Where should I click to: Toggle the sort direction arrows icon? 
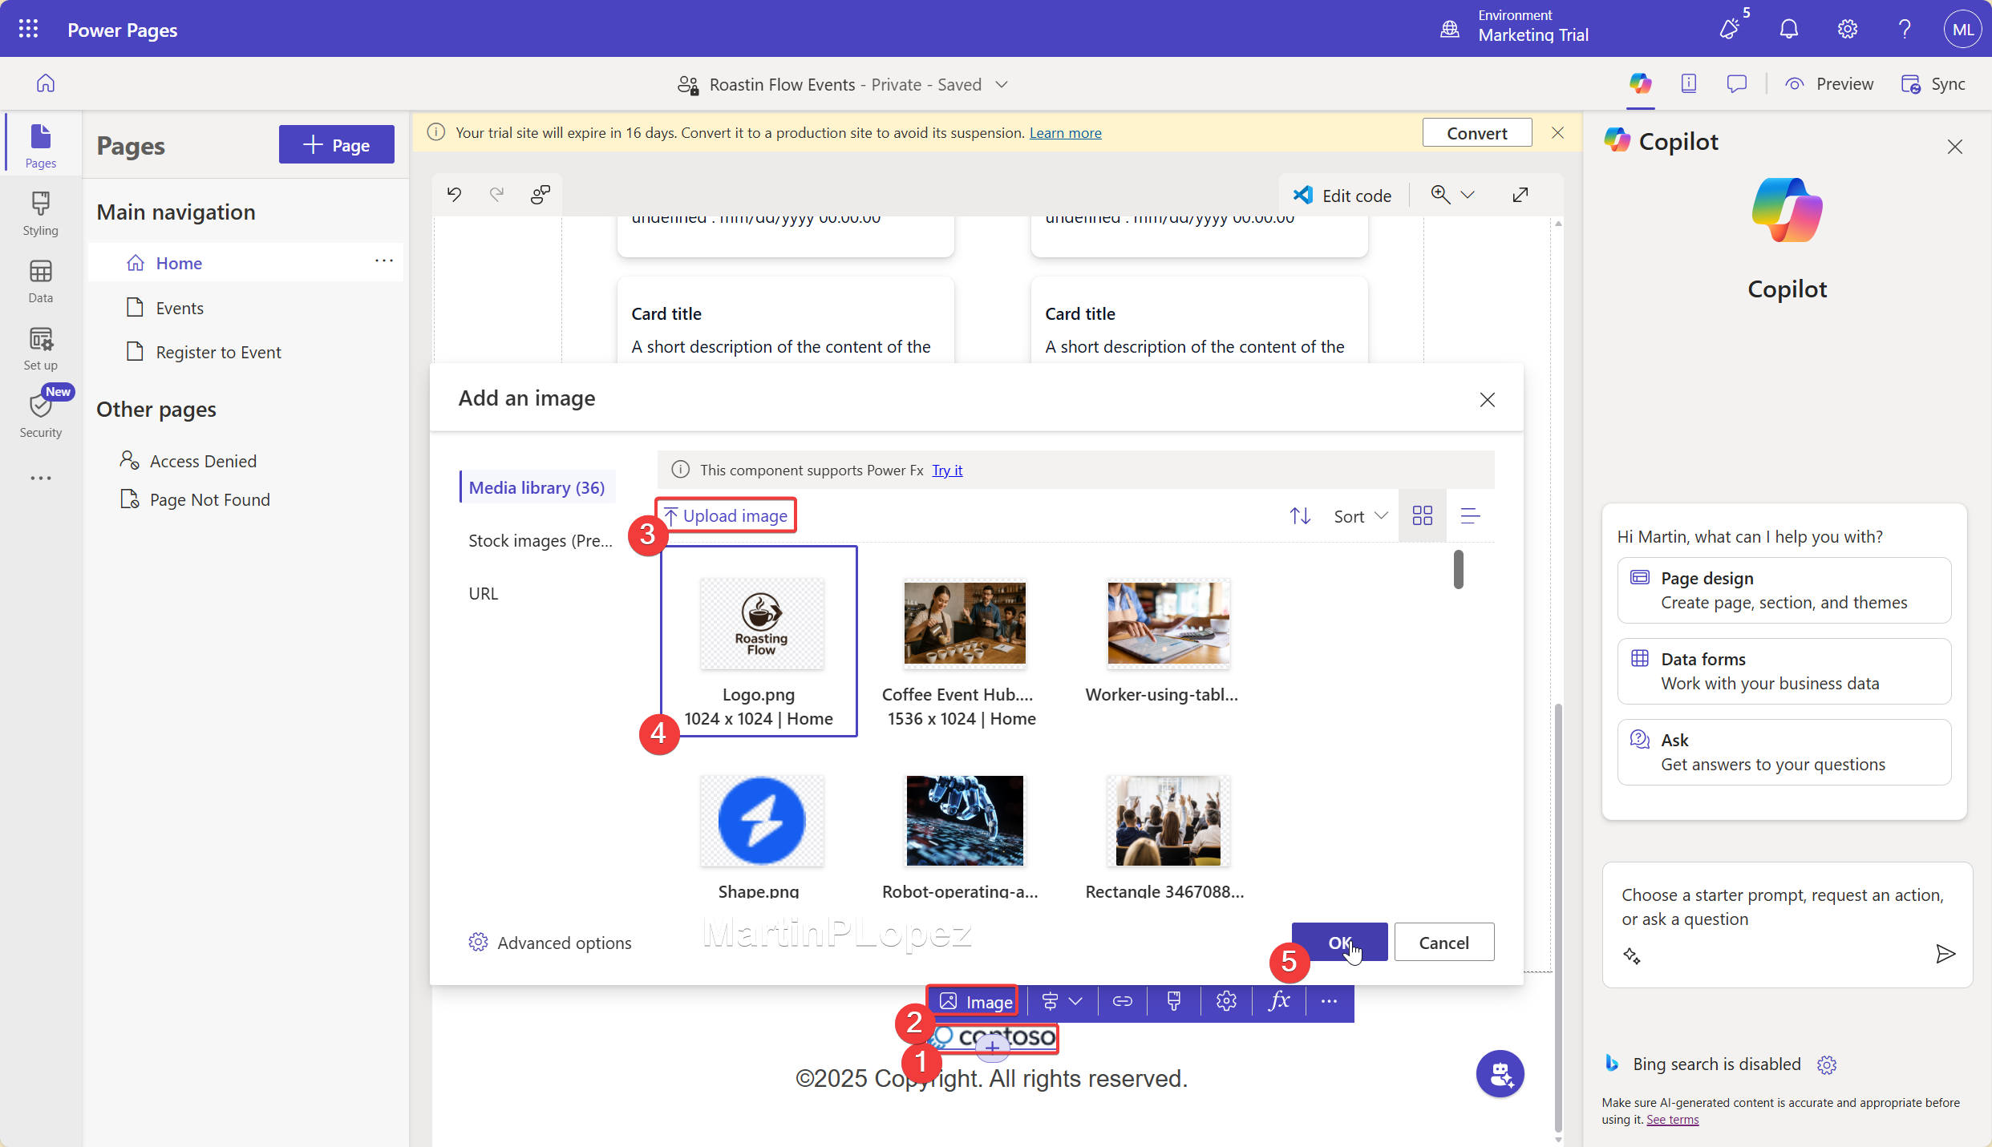coord(1299,515)
